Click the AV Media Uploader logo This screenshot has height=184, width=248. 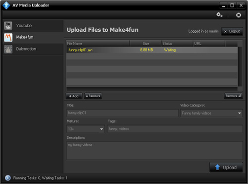(x=6, y=5)
